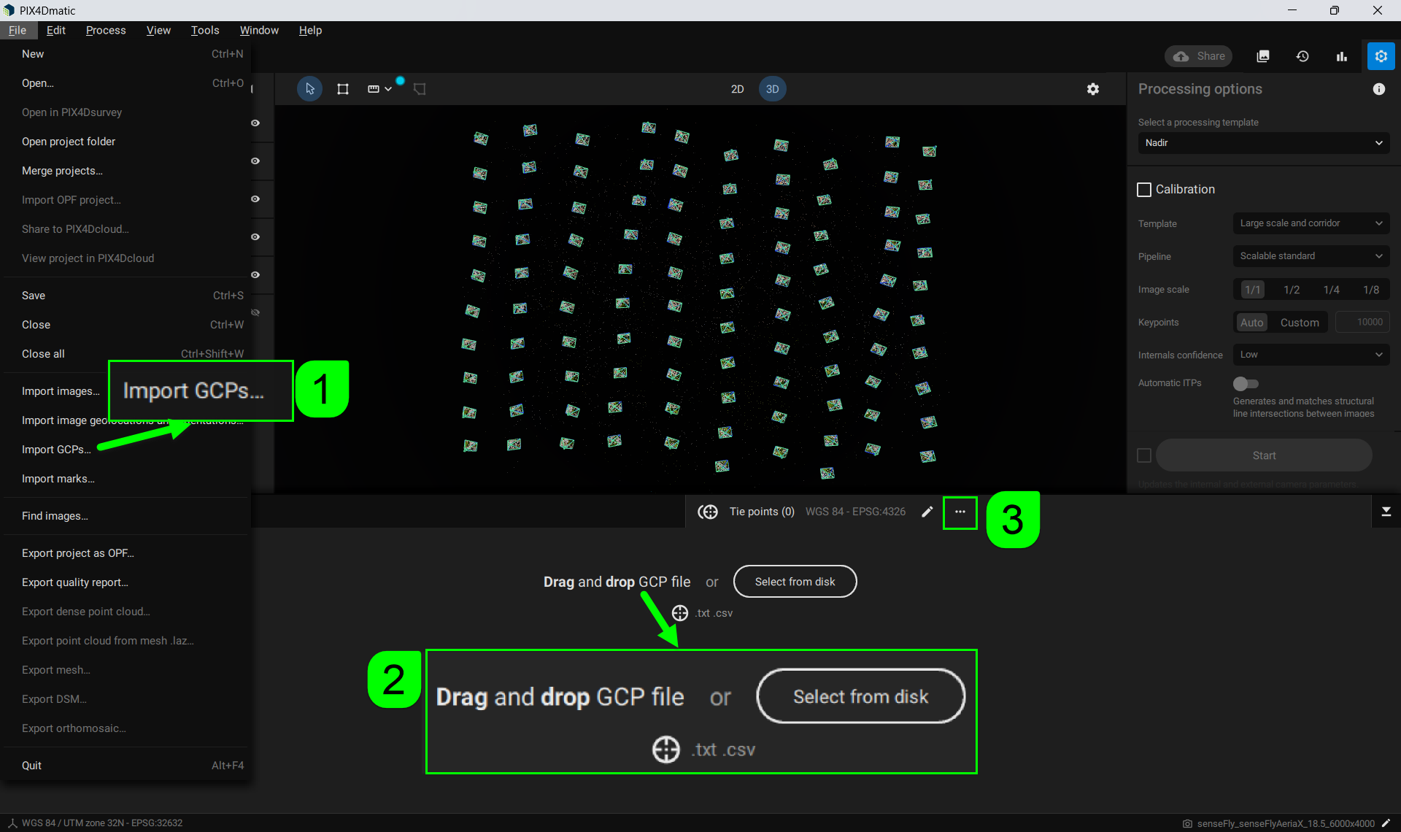This screenshot has height=832, width=1401.
Task: Expand the Internals confidence dropdown
Action: tap(1311, 355)
